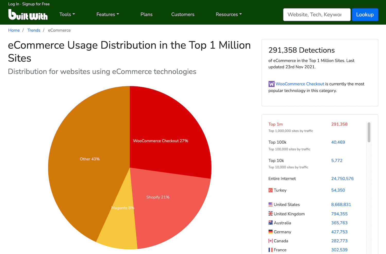
Task: Click the stats panel scrollbar
Action: (369, 132)
